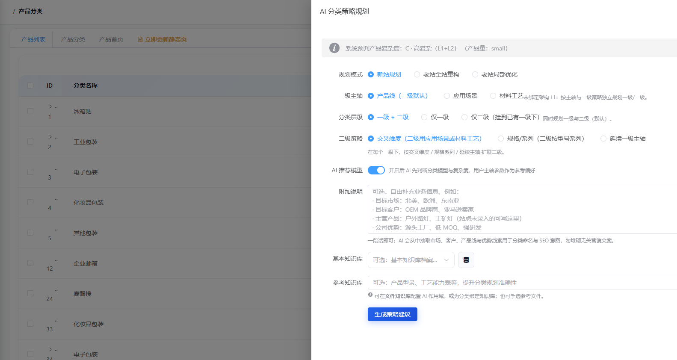The height and width of the screenshot is (360, 677).
Task: Switch to the 产品分类 tab
Action: pyautogui.click(x=73, y=39)
